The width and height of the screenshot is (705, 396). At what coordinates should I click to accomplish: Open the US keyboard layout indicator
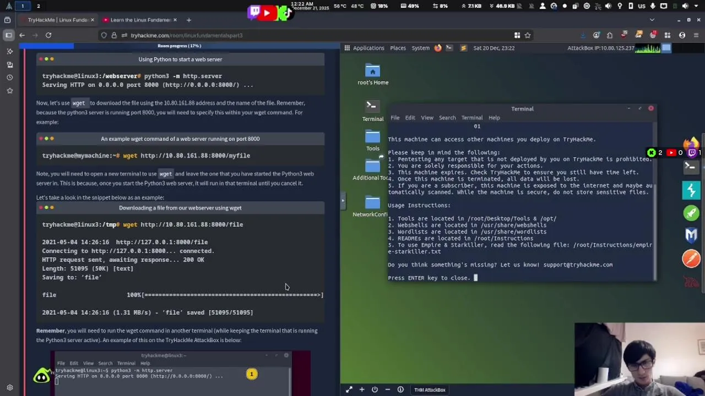(642, 6)
